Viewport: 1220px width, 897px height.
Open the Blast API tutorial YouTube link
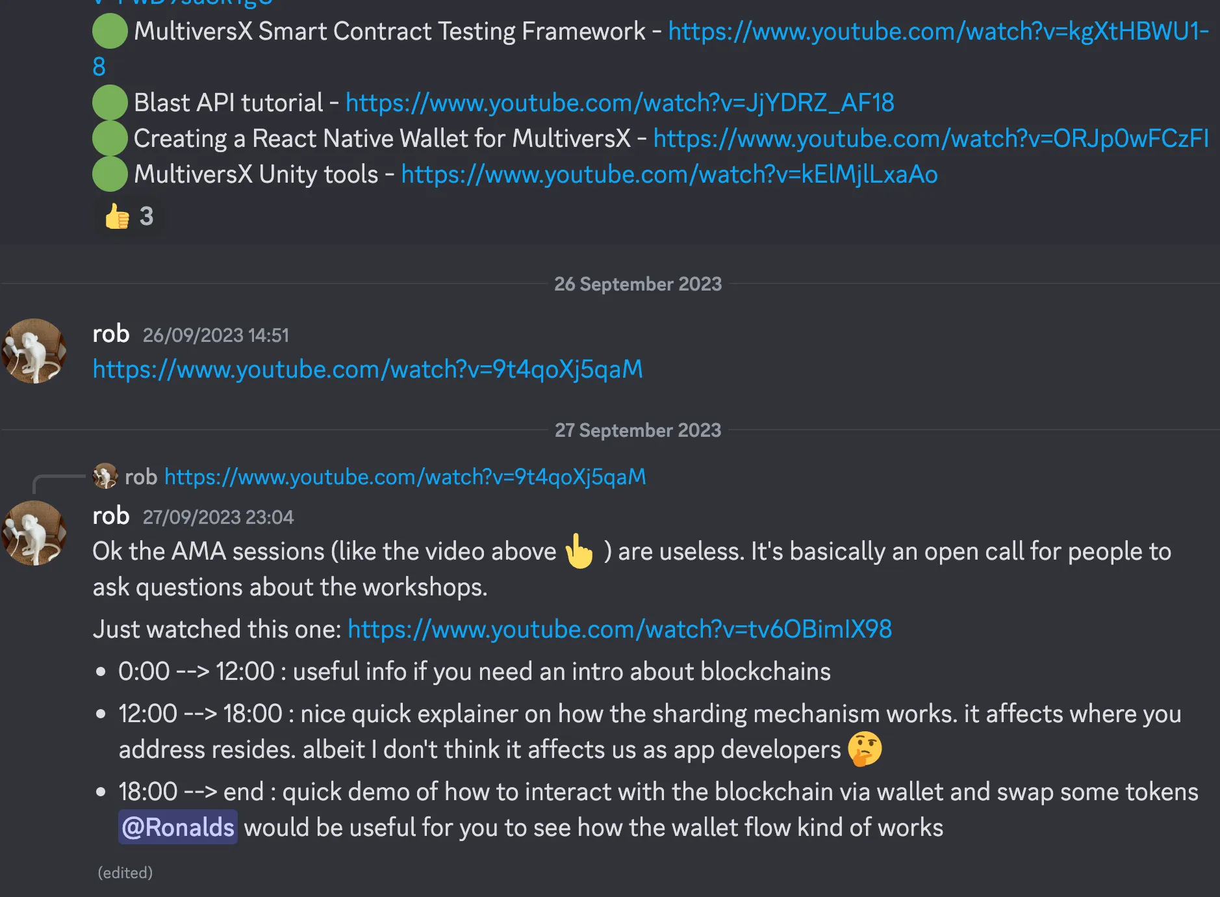[619, 103]
